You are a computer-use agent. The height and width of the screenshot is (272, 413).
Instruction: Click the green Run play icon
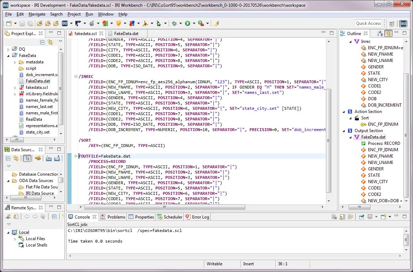click(188, 23)
